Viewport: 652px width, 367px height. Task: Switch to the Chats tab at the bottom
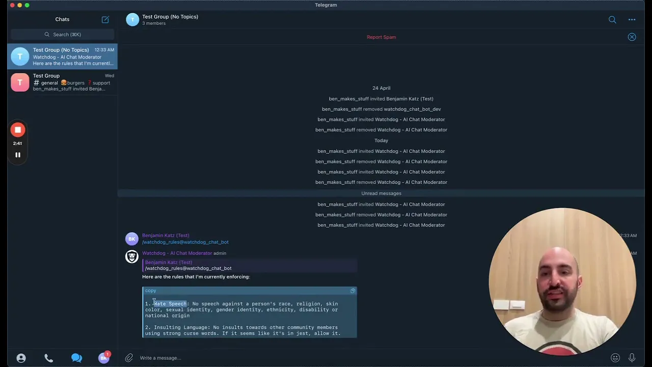pos(76,358)
